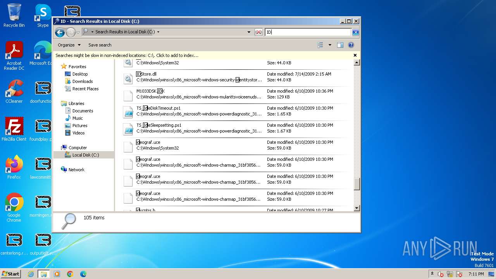
Task: Show hidden tray icons arrow
Action: [432, 274]
